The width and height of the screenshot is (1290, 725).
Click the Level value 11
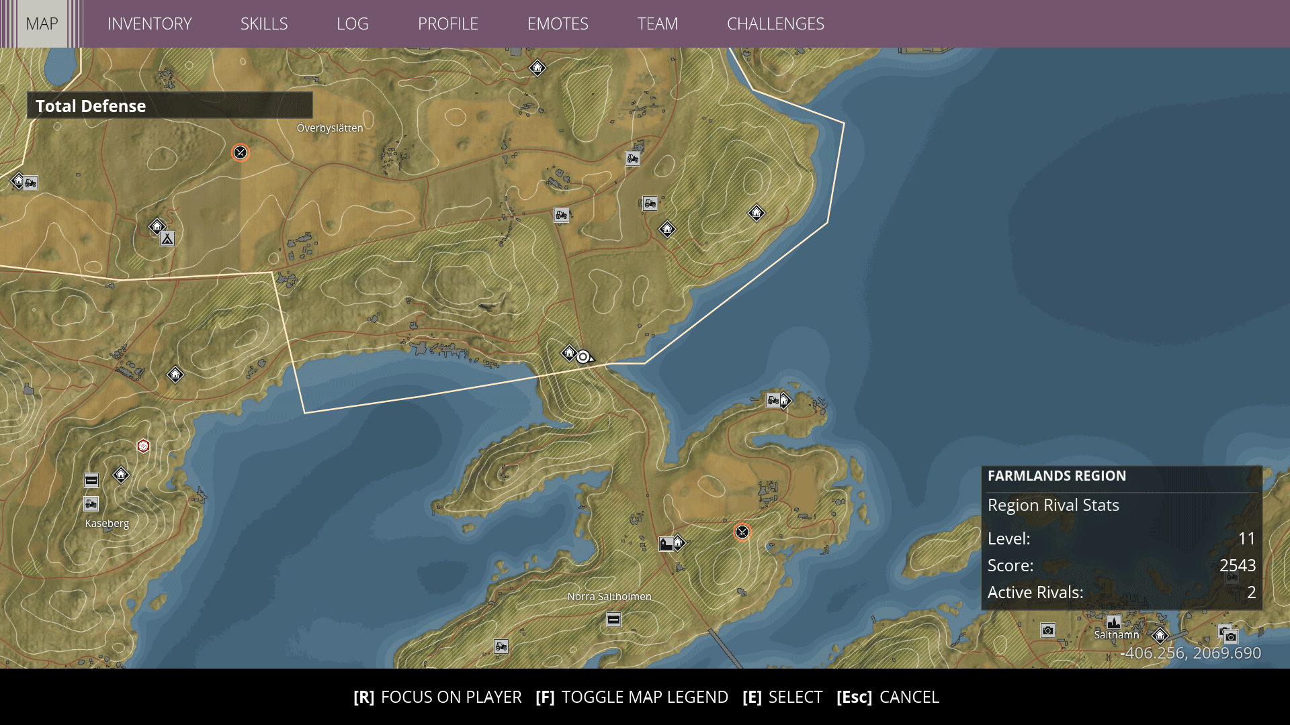1247,538
